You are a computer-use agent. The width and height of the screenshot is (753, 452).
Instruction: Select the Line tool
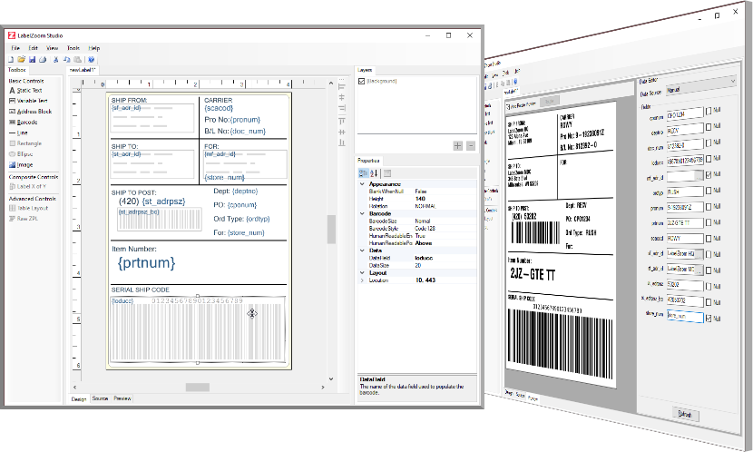(x=19, y=133)
